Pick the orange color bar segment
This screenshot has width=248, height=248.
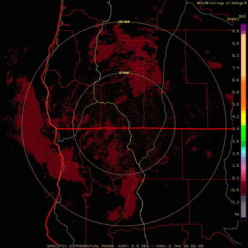pyautogui.click(x=243, y=95)
